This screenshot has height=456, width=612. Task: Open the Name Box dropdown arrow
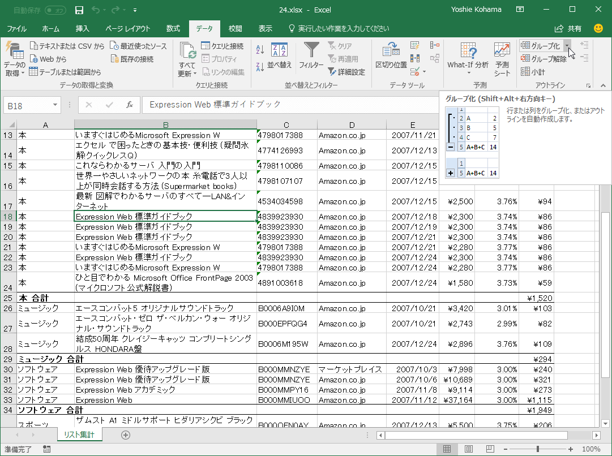pos(55,105)
